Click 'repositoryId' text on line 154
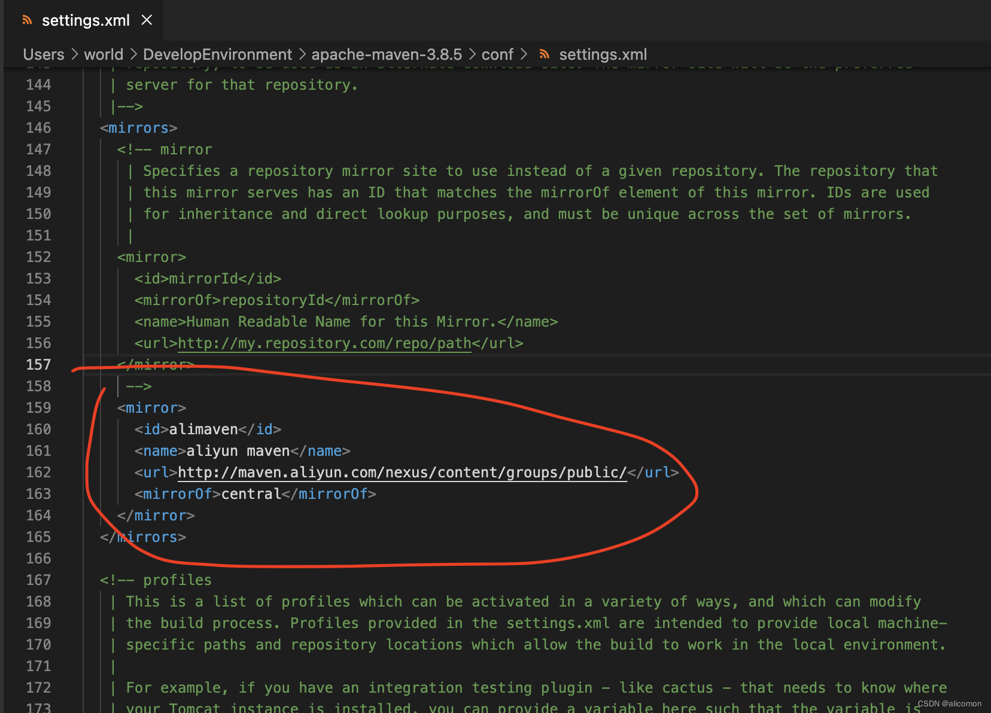Viewport: 991px width, 713px height. (273, 300)
